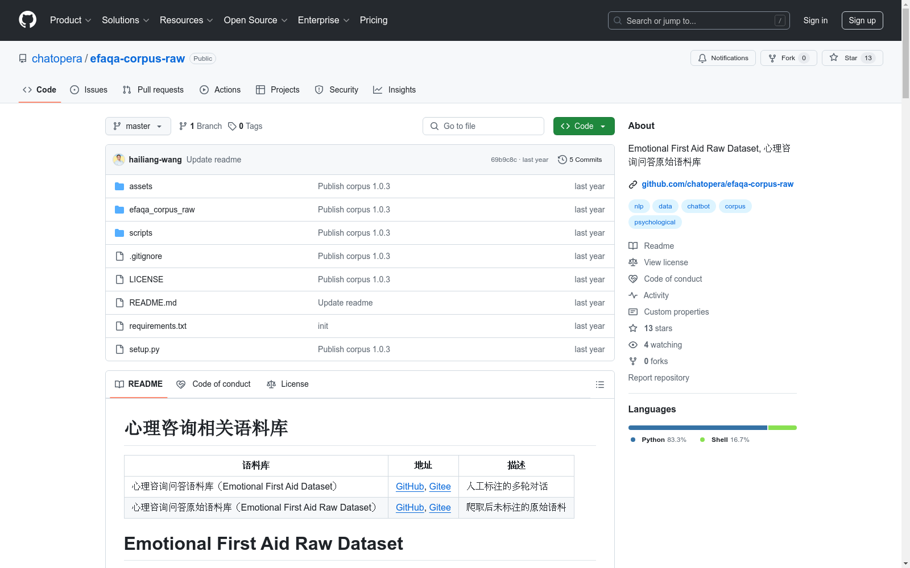The image size is (910, 568).
Task: Open the setup.py file icon
Action: pos(119,349)
